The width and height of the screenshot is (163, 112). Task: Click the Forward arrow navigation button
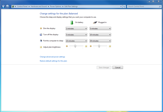[7, 6]
